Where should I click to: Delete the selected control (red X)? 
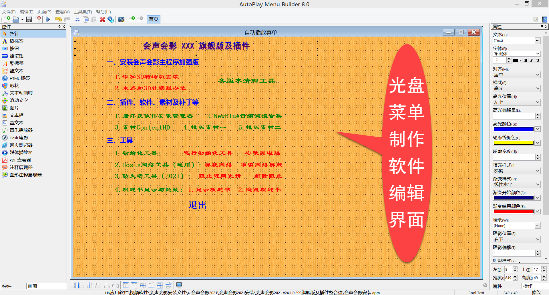(x=102, y=19)
